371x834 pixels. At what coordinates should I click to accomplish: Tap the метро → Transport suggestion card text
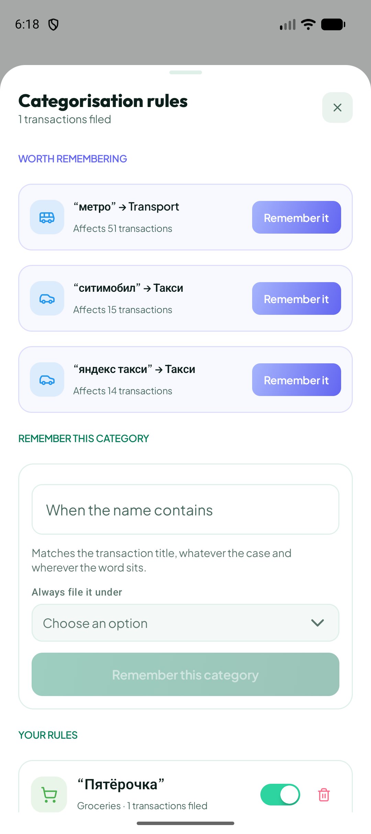click(126, 207)
